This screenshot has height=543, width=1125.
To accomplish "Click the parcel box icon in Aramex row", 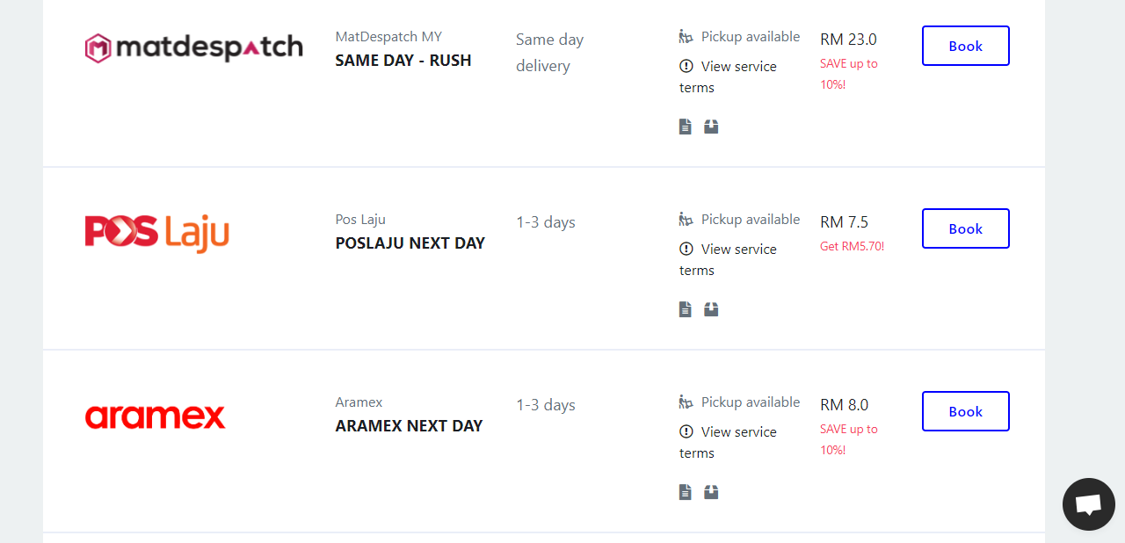I will point(711,492).
